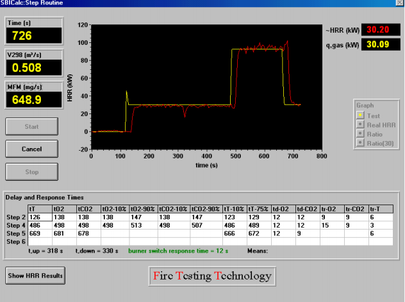
Task: Click the Start button
Action: [x=32, y=126]
